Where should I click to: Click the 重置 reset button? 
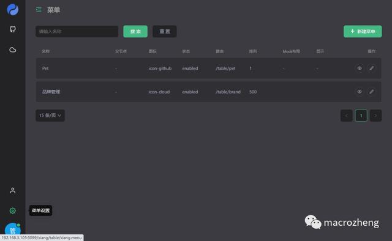click(x=165, y=31)
